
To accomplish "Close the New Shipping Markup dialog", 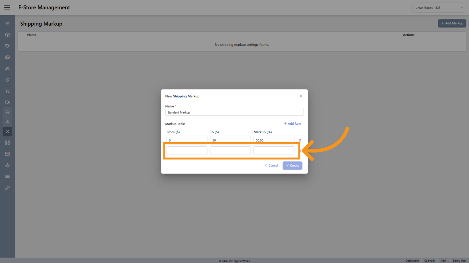I will coord(301,96).
